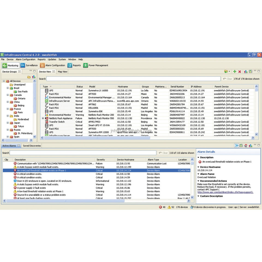Screen dimensions: 262x262
Task: Open the Updates menu
Action: click(x=52, y=59)
